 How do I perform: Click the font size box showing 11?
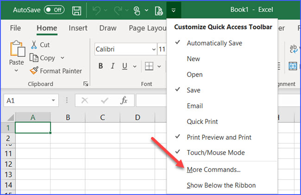coord(162,50)
